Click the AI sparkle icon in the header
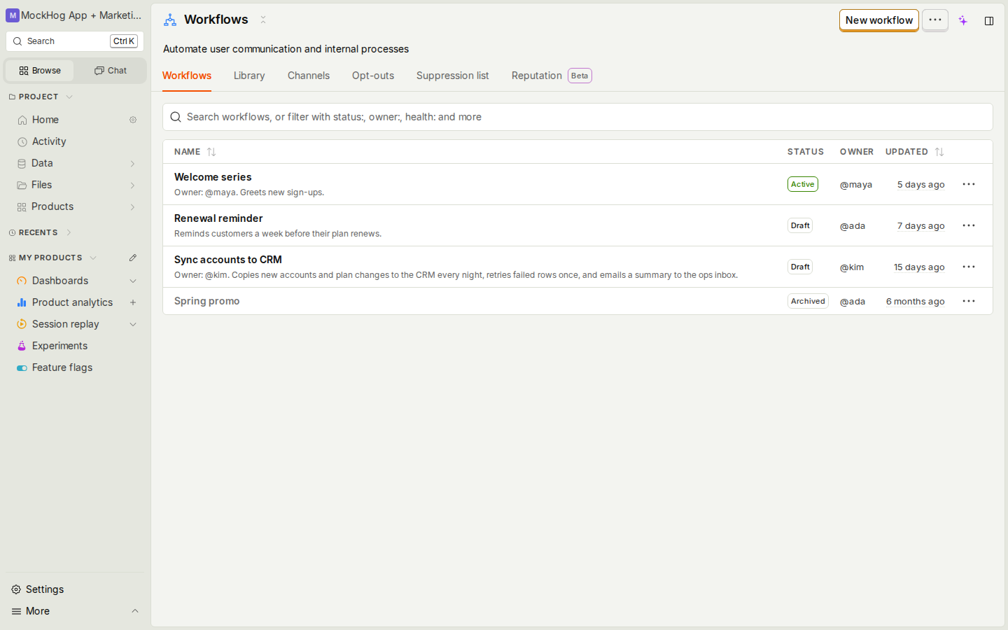 (963, 20)
